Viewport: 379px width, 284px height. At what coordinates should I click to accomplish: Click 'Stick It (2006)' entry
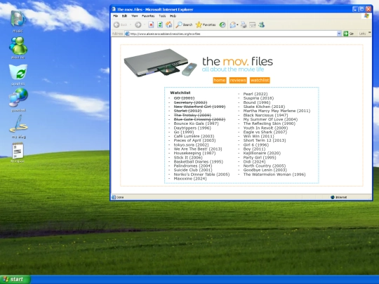(188, 158)
